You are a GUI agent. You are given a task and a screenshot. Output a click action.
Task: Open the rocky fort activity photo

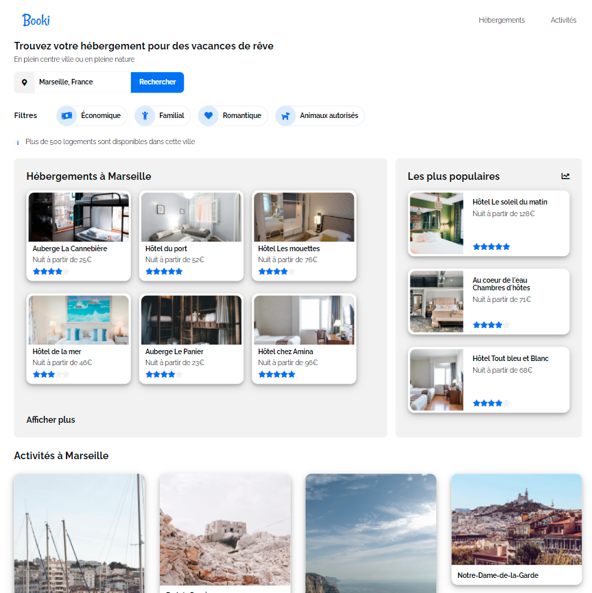click(225, 529)
